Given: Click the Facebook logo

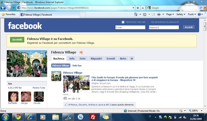Looking at the screenshot, I should 25,25.
